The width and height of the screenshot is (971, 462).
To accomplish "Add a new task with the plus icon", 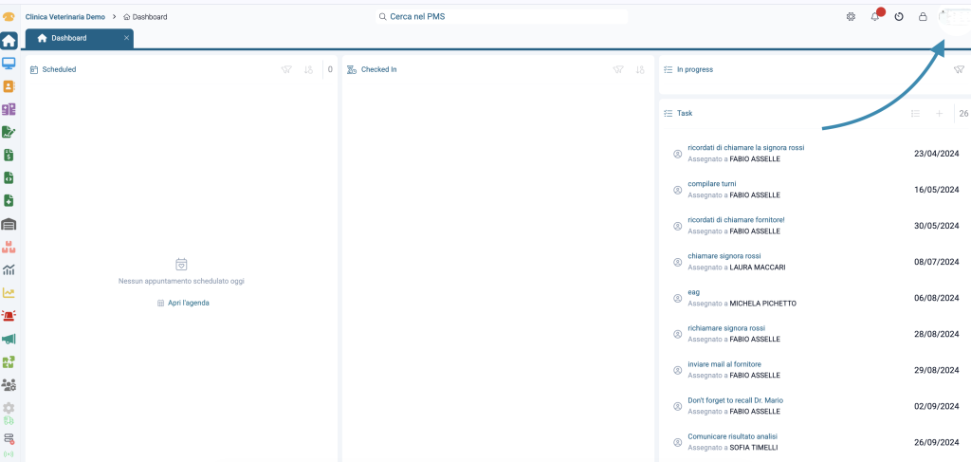I will coord(939,114).
